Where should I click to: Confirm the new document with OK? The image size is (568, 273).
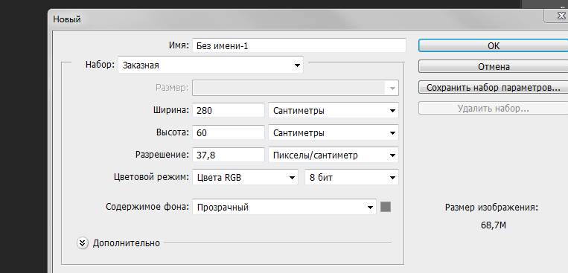(x=494, y=45)
